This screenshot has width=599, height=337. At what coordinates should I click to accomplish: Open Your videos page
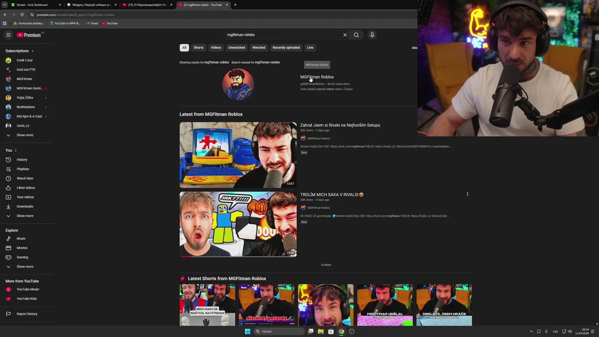click(x=26, y=197)
